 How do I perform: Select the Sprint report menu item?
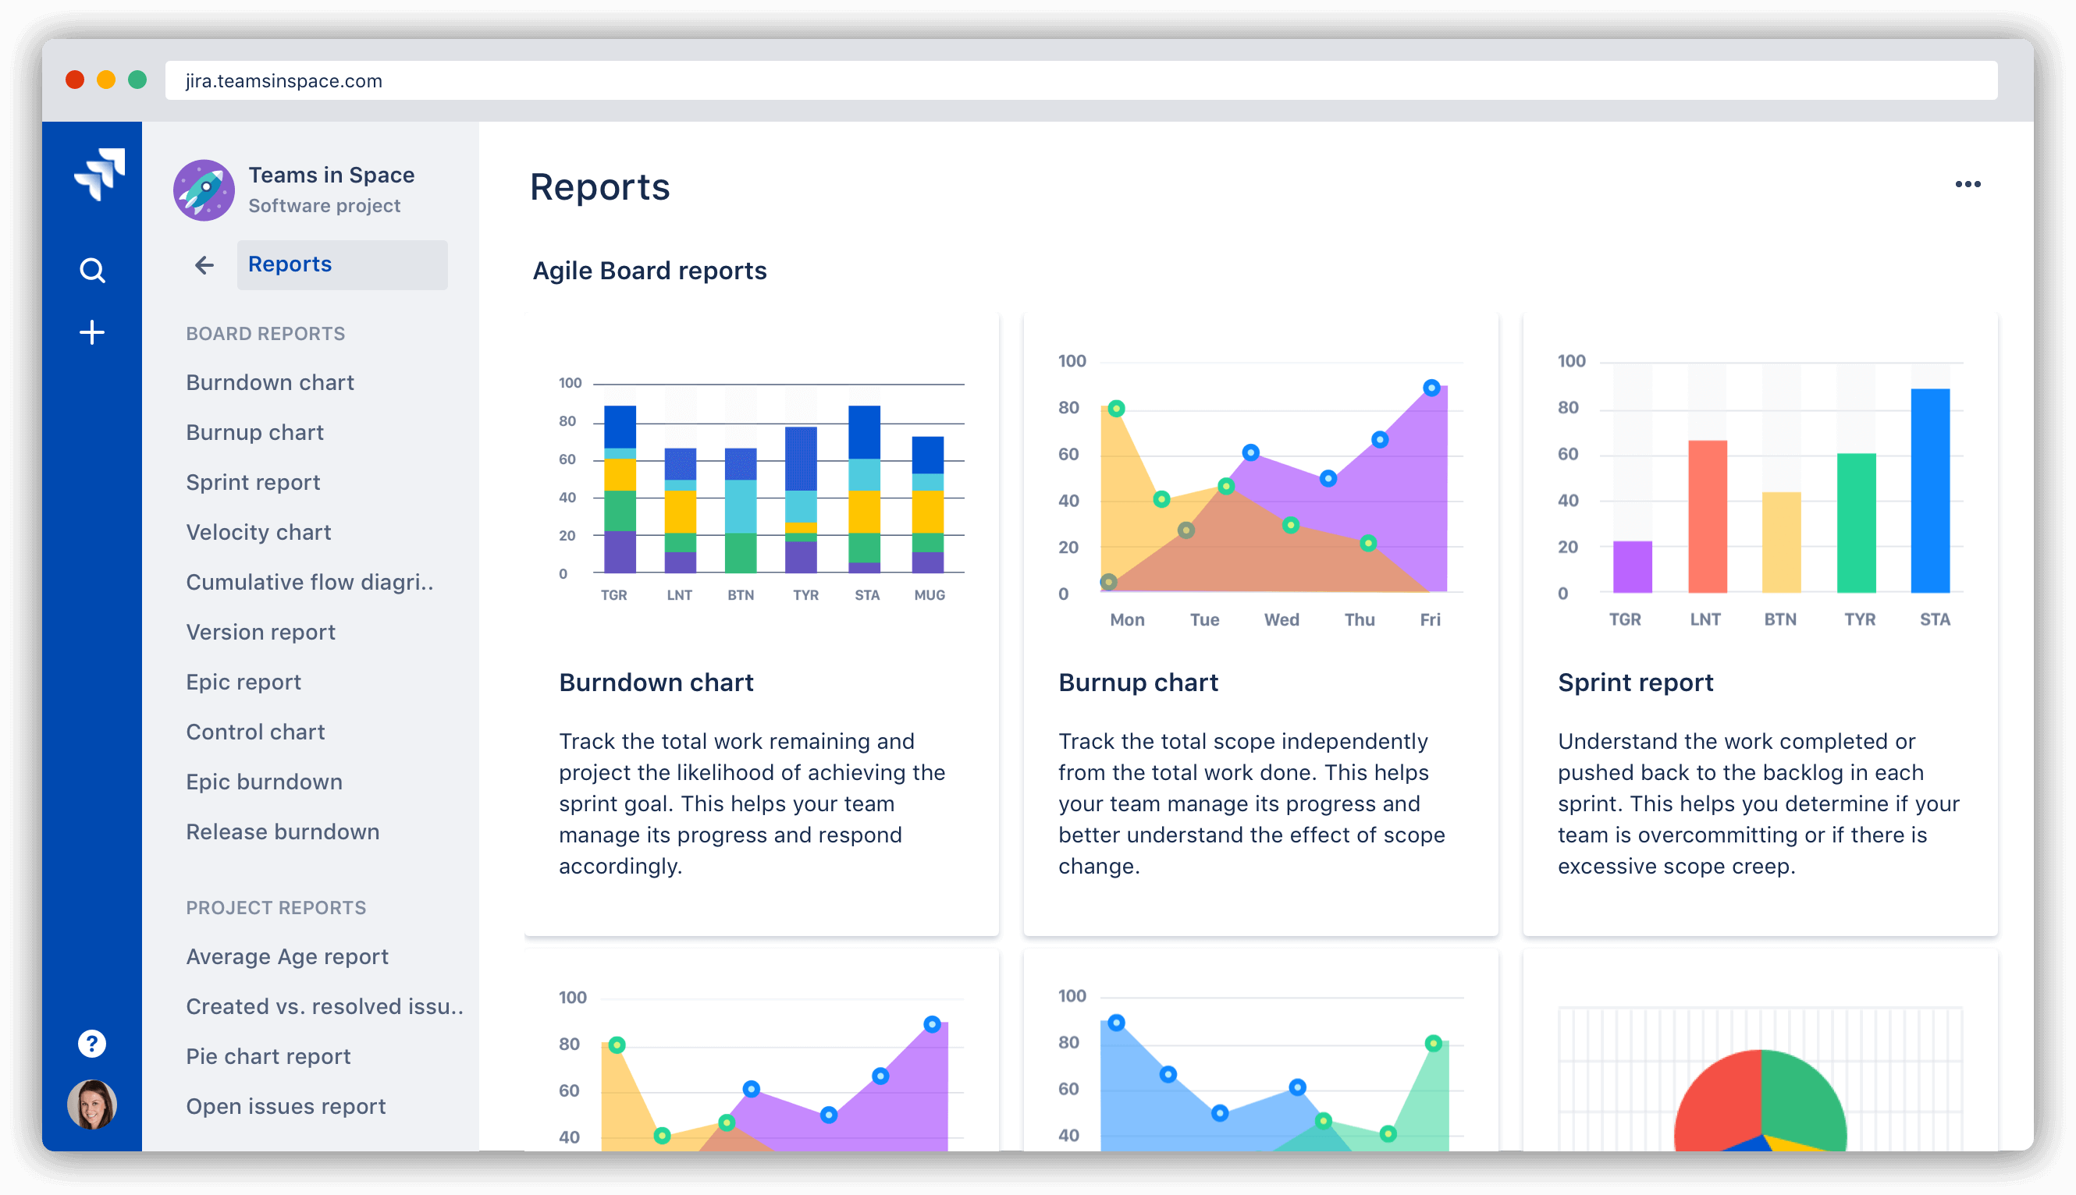[252, 480]
